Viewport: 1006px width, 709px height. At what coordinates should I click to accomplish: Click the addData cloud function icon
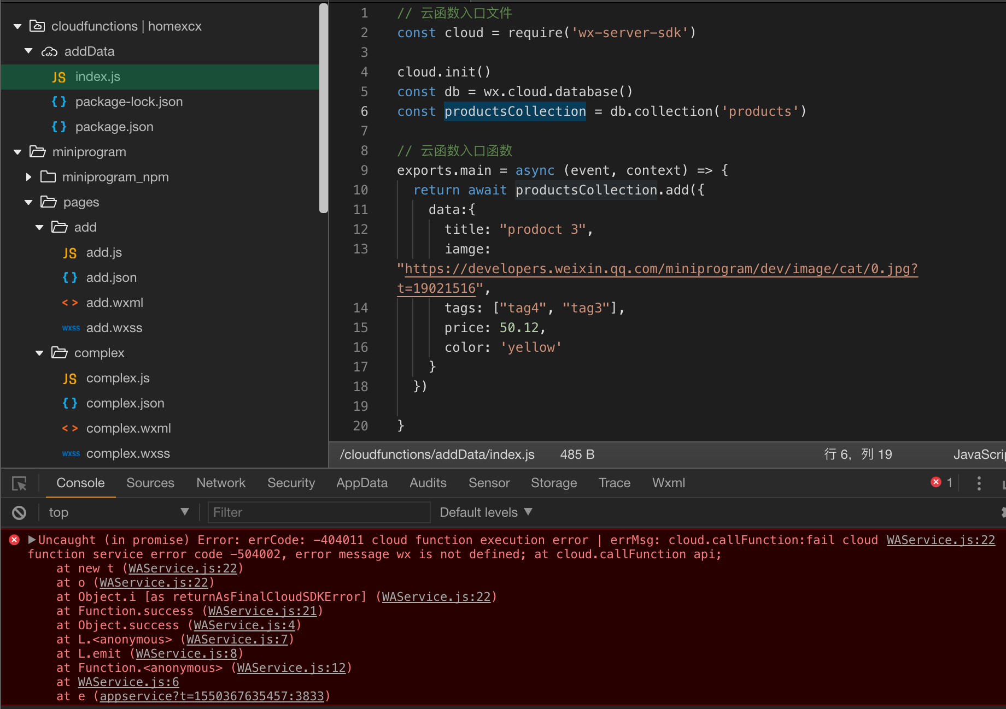(x=49, y=51)
